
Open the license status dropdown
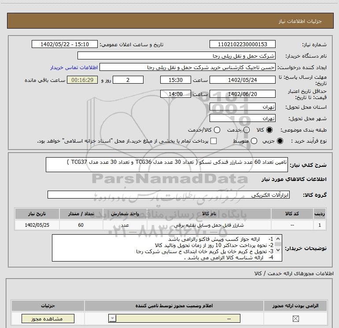point(174,318)
